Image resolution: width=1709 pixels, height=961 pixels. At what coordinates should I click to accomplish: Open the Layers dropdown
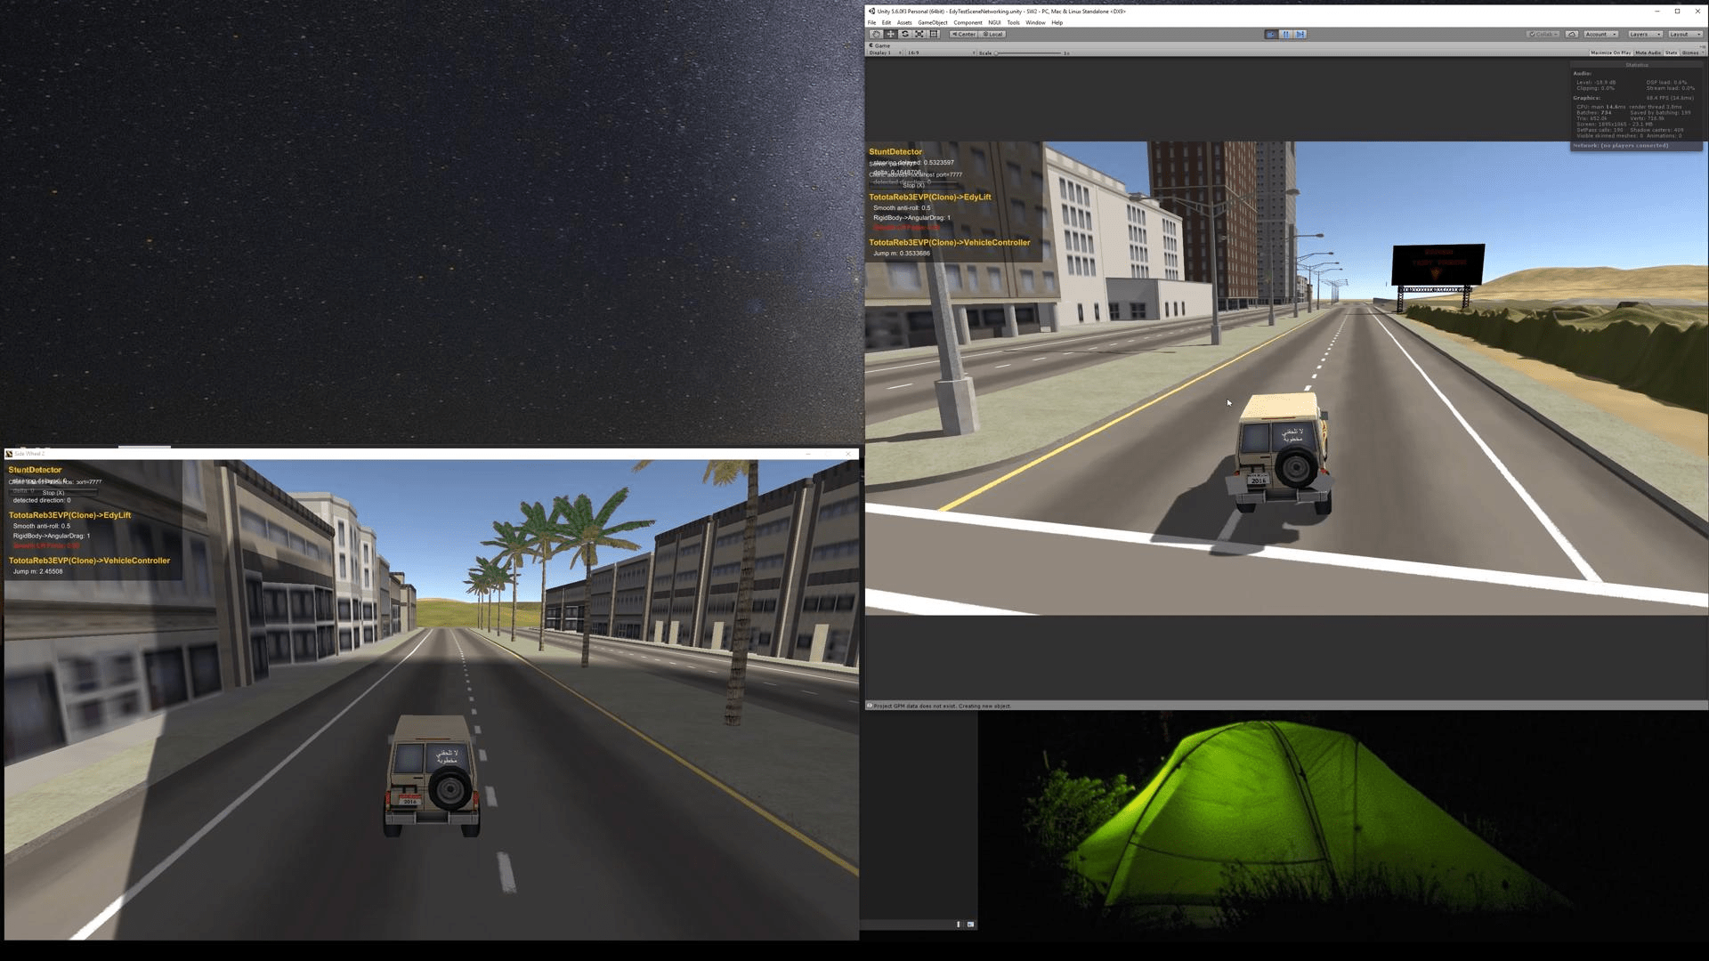[x=1645, y=34]
